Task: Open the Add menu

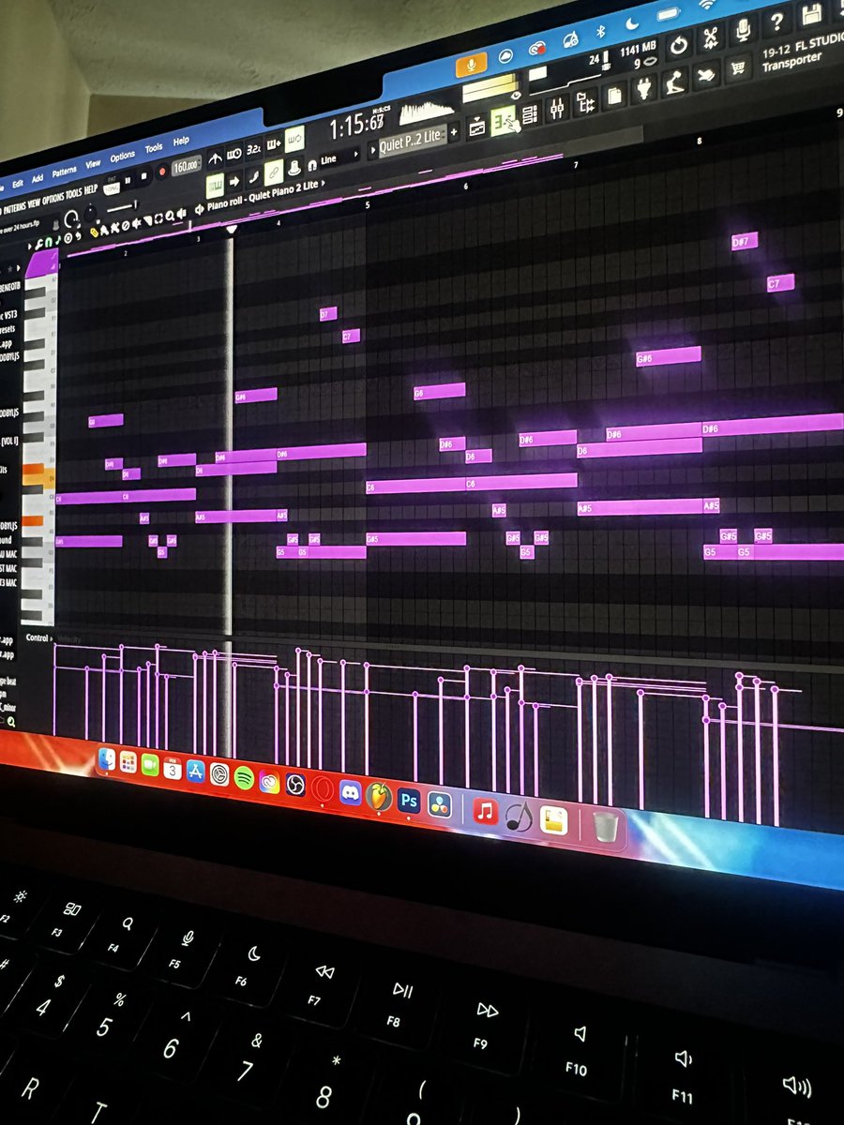Action: tap(38, 178)
